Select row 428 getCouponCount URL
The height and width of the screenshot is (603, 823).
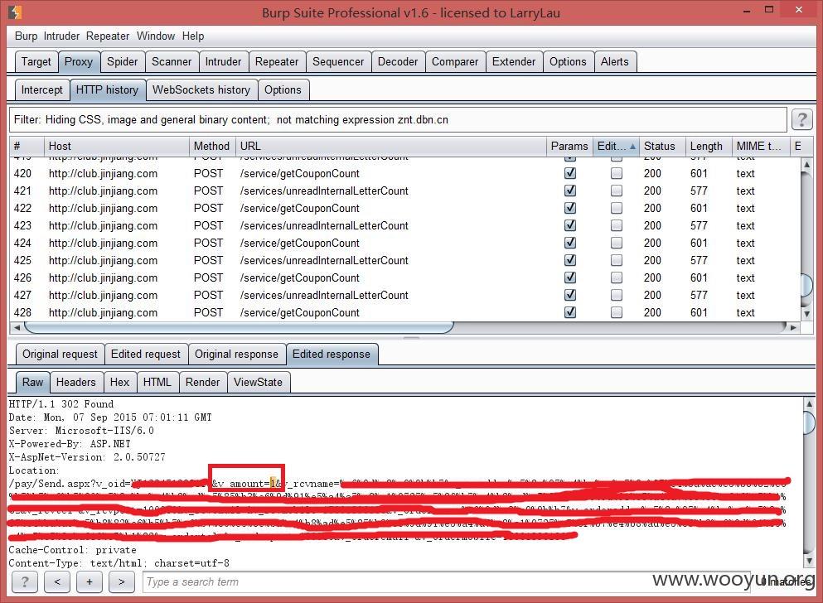pos(300,312)
